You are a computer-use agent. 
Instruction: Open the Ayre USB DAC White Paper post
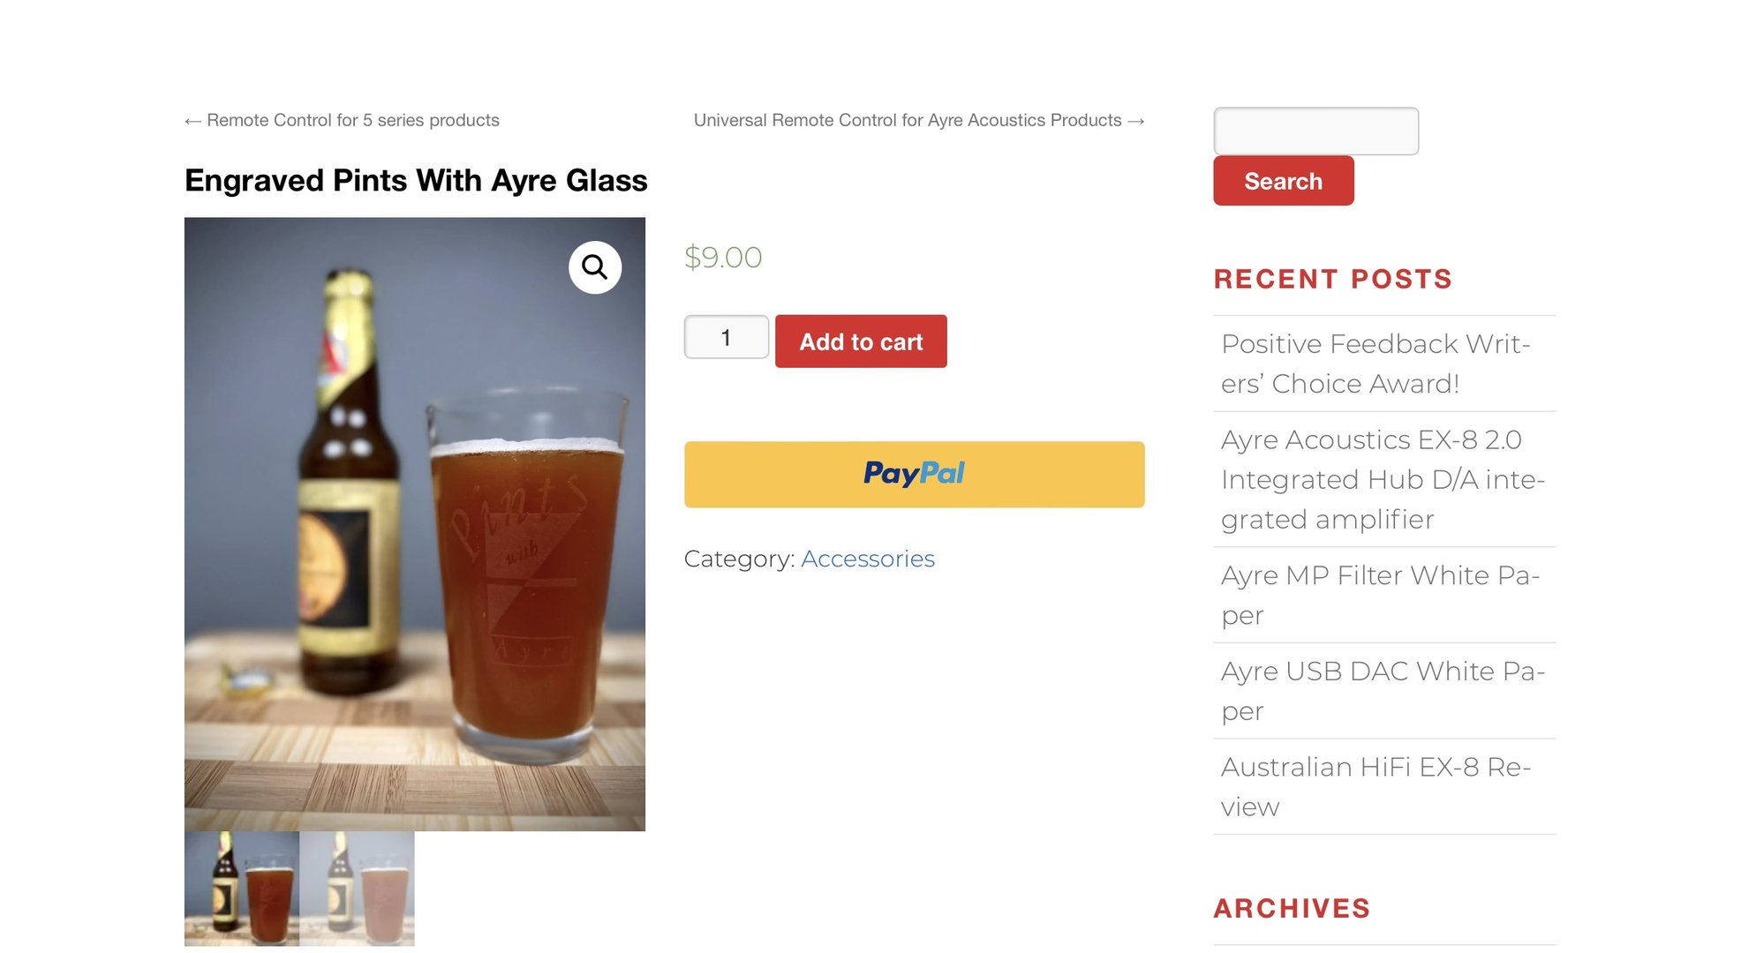[1382, 691]
